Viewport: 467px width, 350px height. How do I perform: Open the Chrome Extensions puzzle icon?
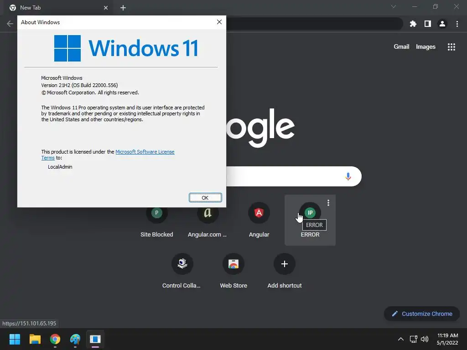click(x=413, y=24)
